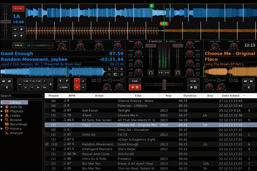Toggle the repeat icon on deck 1
This screenshot has height=171, width=257.
point(115,69)
